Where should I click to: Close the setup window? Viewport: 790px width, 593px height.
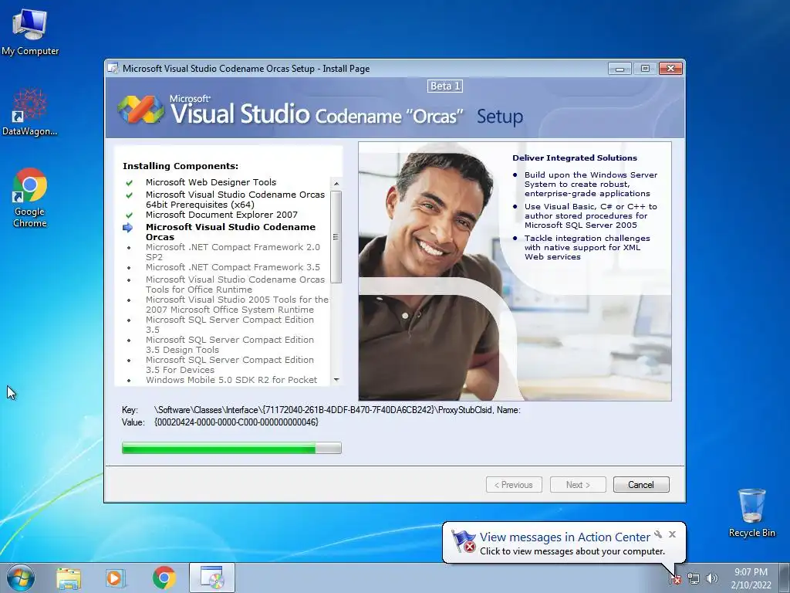point(670,69)
